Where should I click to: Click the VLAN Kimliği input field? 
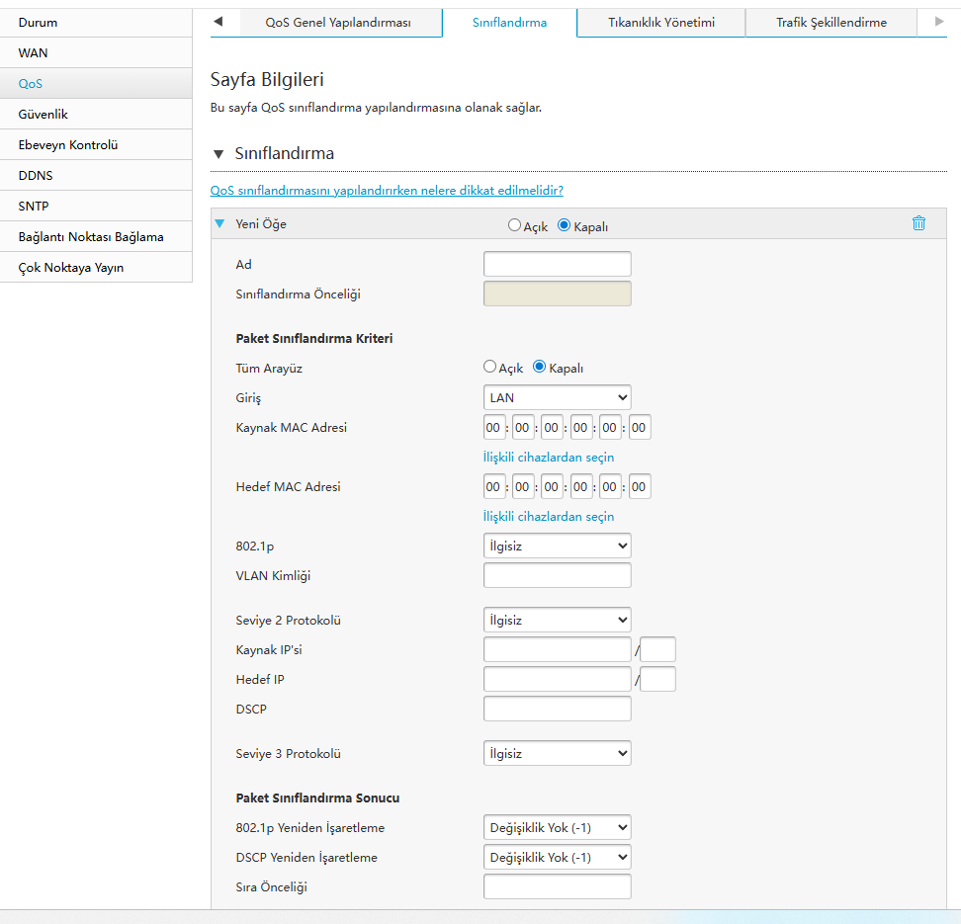click(557, 575)
